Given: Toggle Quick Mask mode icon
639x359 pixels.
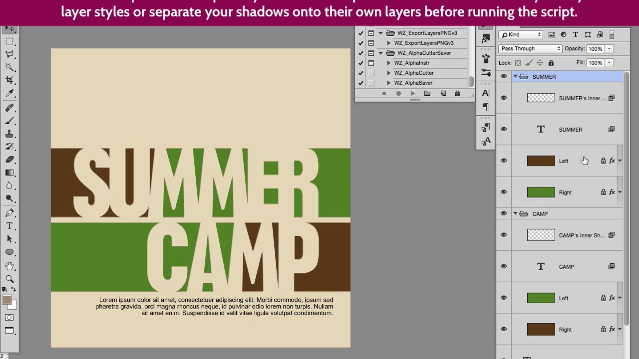Looking at the screenshot, I should (x=9, y=318).
